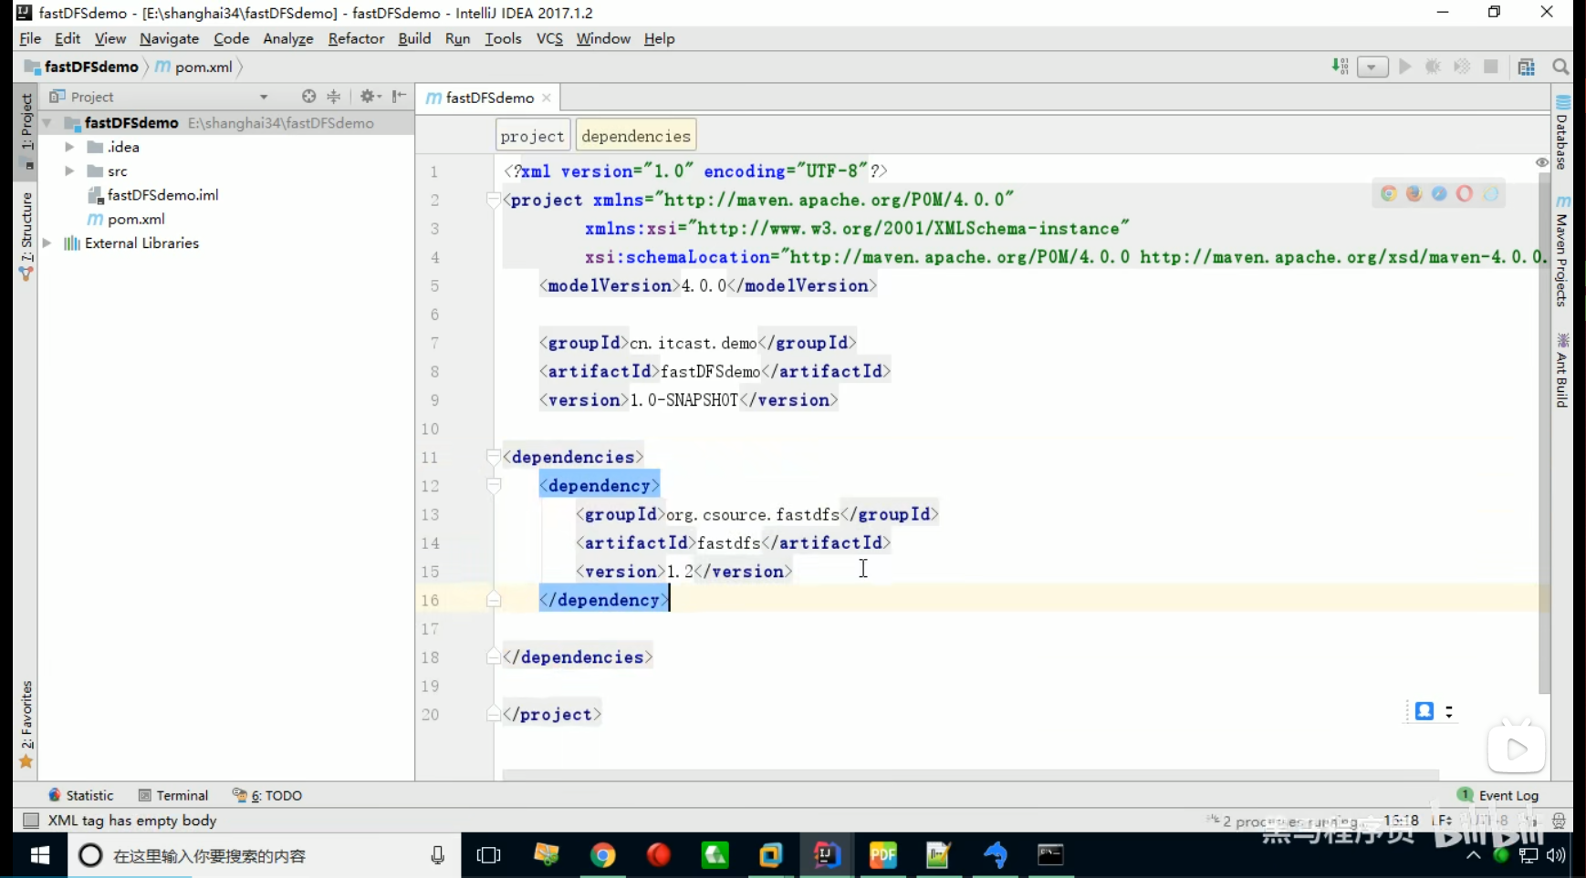Click the editor vertical scrollbar

click(1544, 433)
